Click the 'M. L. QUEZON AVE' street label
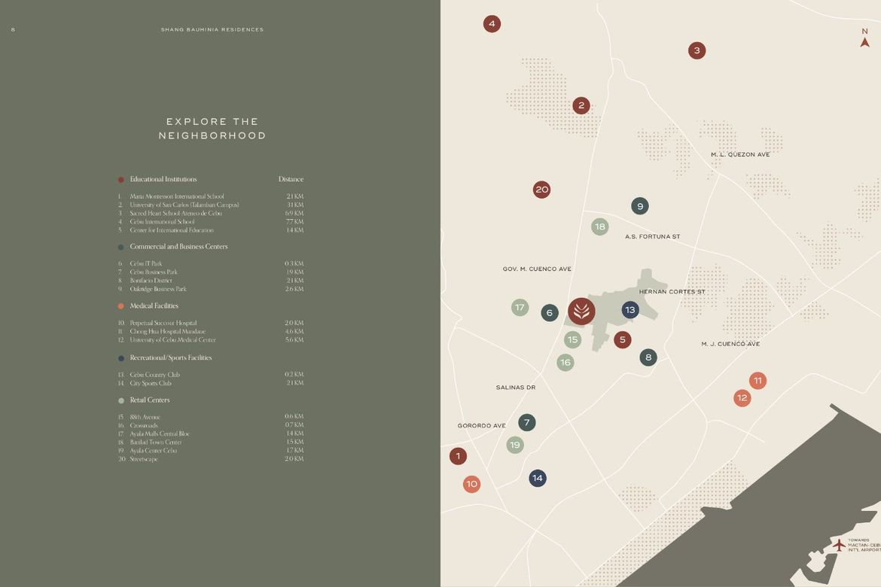881x587 pixels. [740, 154]
